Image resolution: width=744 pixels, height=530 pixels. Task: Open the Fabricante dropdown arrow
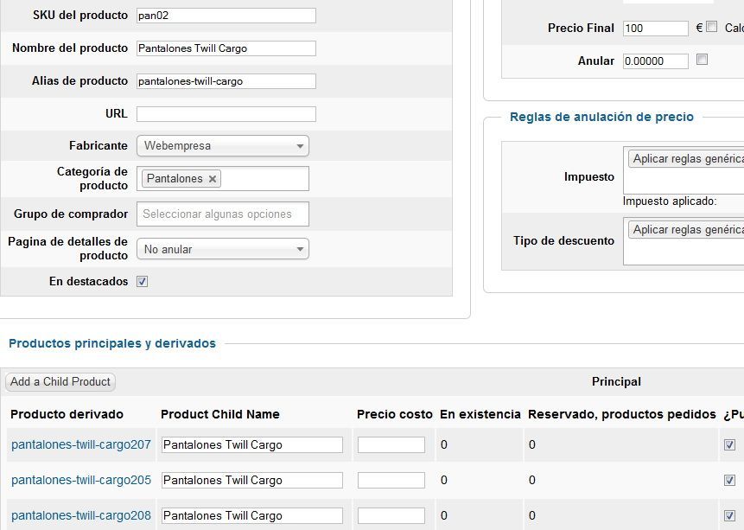point(299,146)
